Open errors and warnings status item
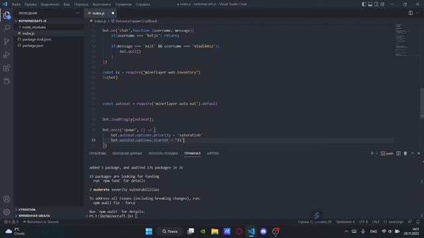This screenshot has height=238, width=424. [11, 222]
